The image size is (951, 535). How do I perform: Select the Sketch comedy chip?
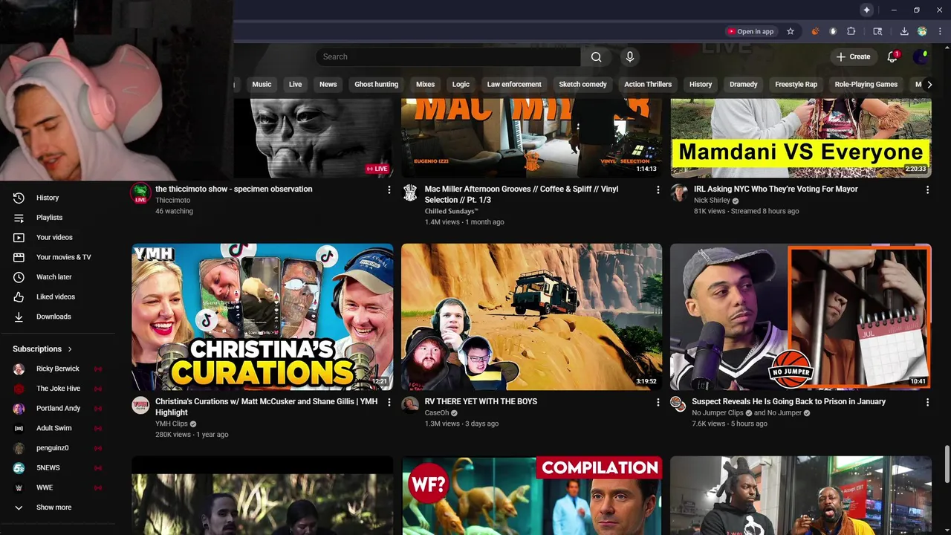(582, 85)
